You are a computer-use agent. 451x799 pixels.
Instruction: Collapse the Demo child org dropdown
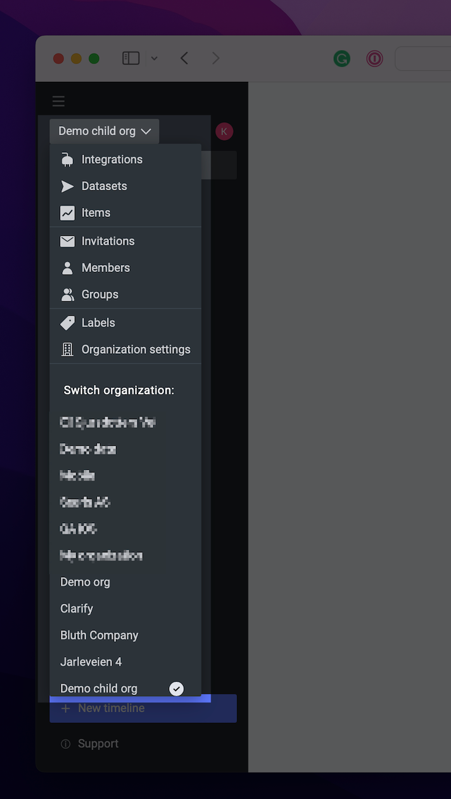105,131
